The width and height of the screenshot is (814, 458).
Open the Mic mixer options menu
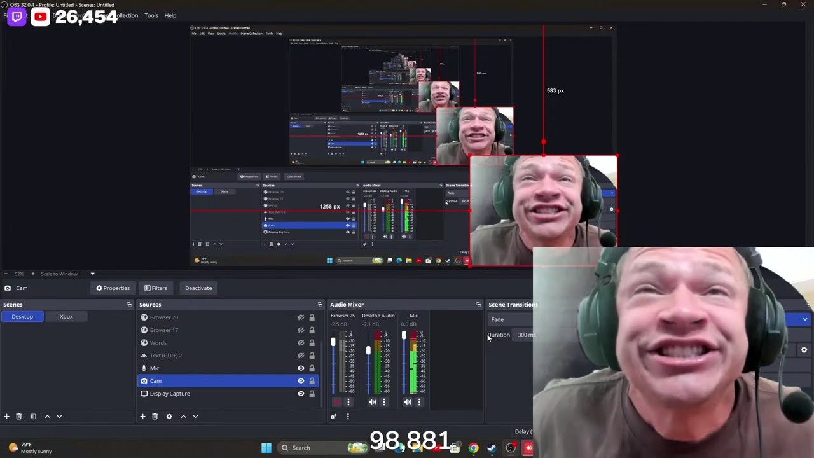419,402
